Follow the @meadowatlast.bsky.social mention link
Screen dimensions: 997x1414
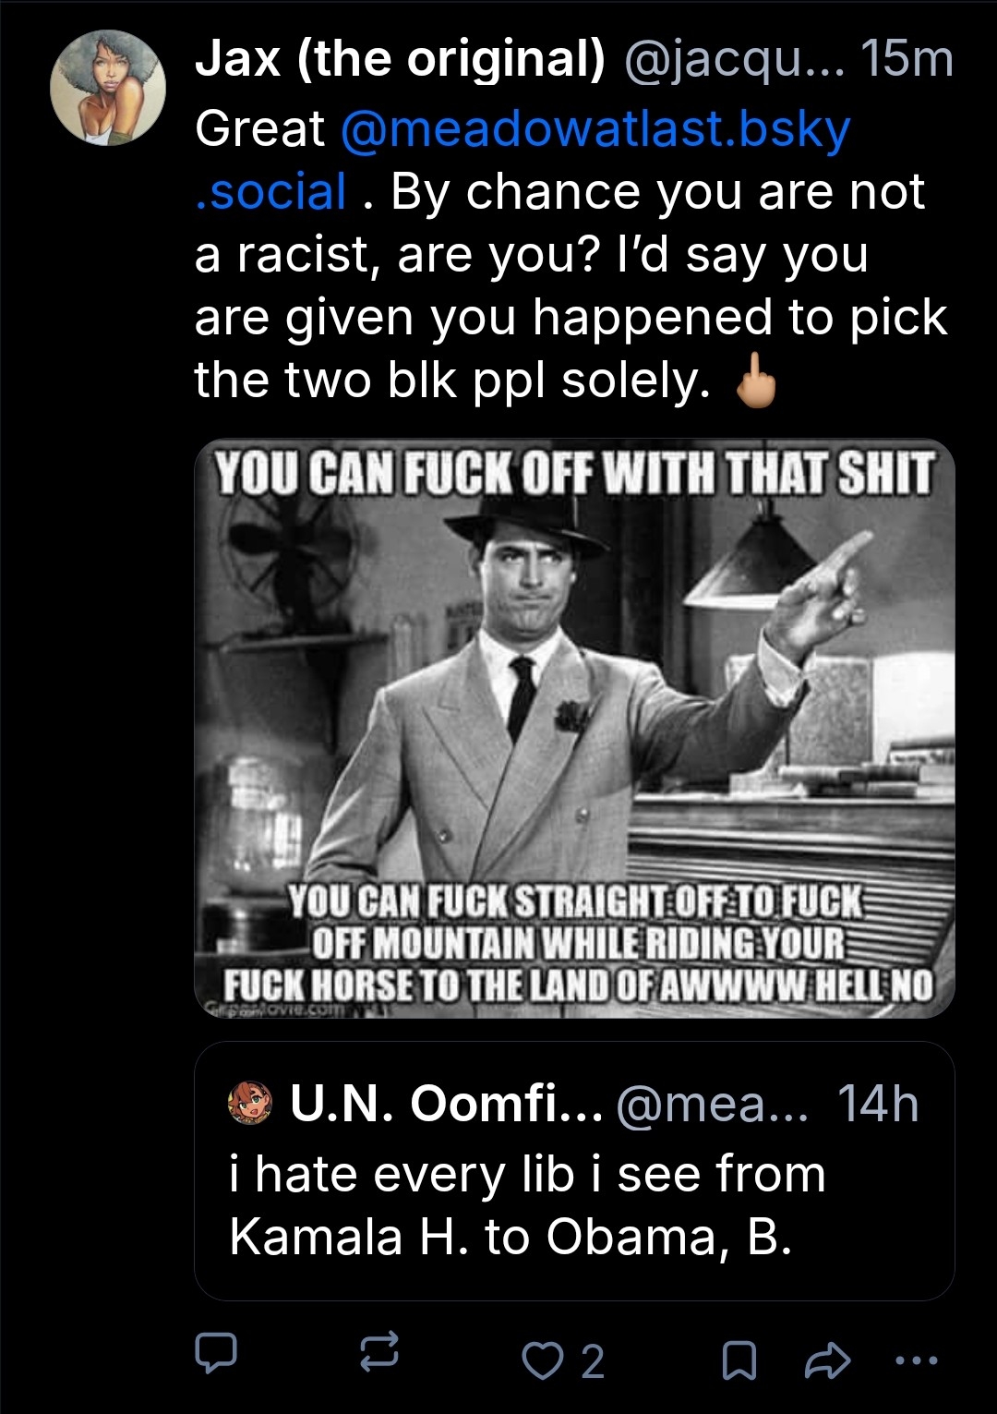coord(595,129)
